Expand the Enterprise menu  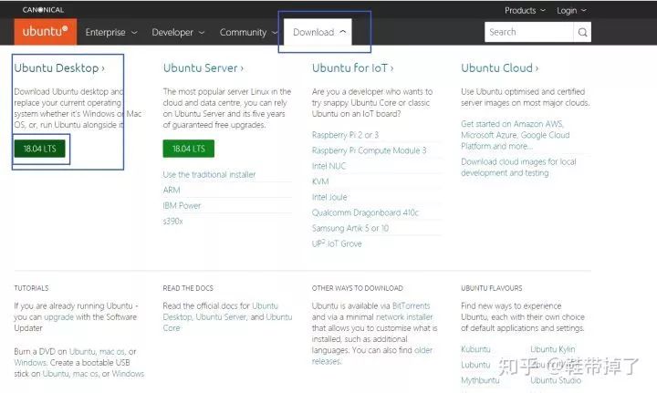tap(111, 32)
